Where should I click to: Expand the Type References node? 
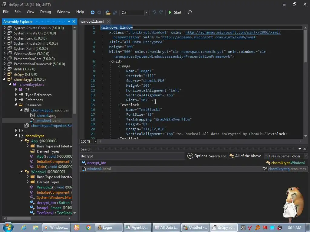[16, 95]
